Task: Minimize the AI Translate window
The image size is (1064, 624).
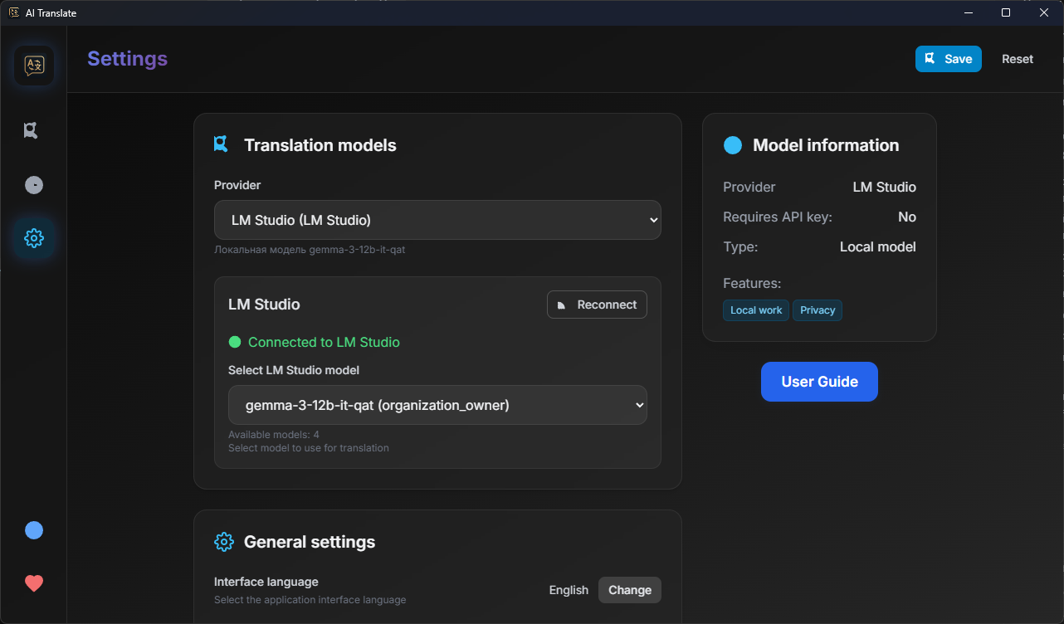Action: click(x=969, y=12)
